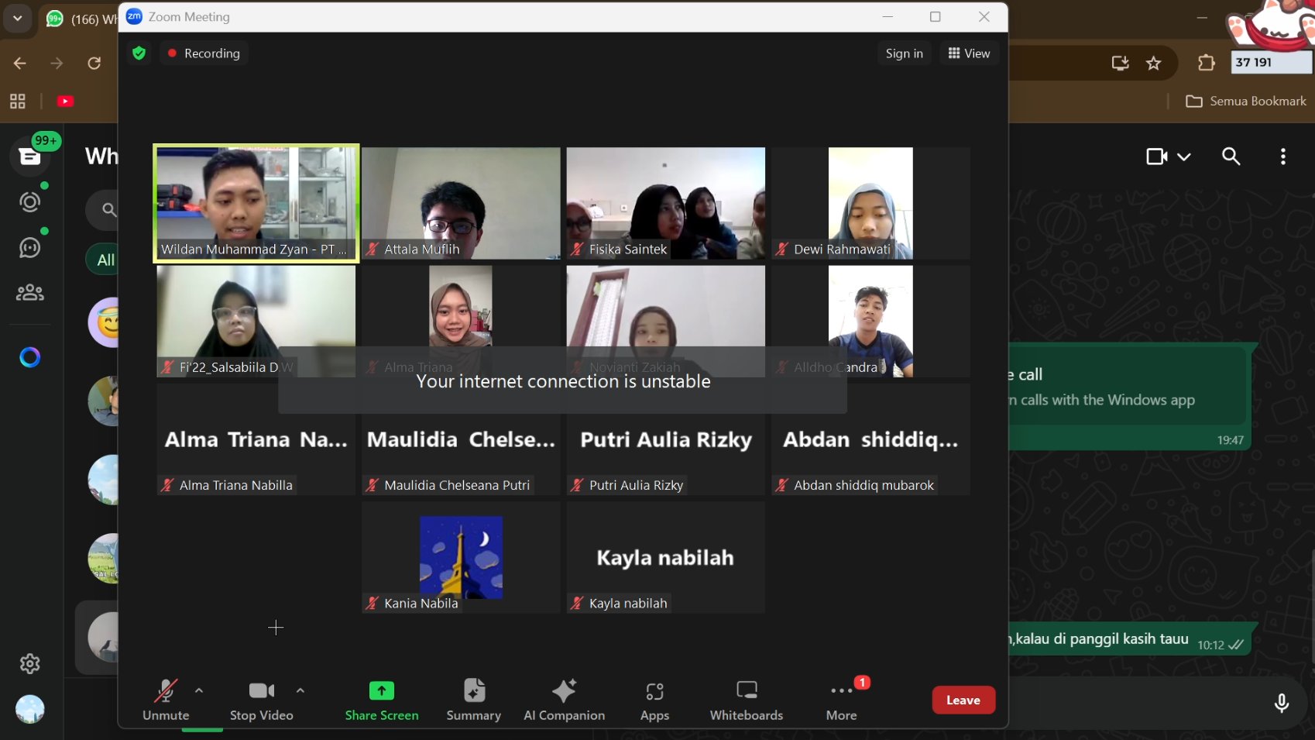The height and width of the screenshot is (740, 1315).
Task: Open the View layout menu
Action: coord(969,53)
